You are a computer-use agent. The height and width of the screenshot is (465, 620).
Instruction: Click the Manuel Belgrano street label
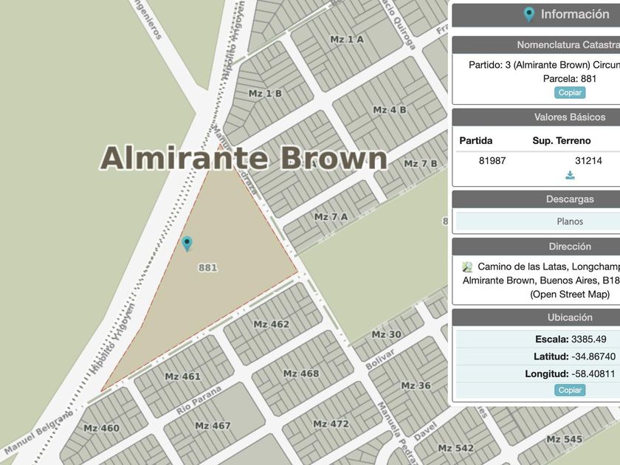click(x=38, y=433)
